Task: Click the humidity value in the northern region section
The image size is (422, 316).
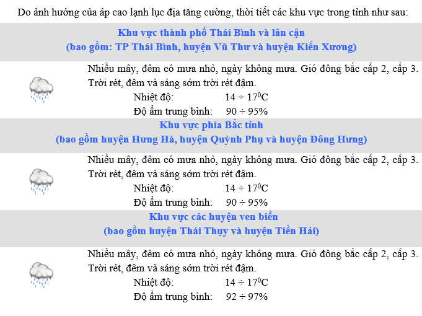Action: point(246,203)
